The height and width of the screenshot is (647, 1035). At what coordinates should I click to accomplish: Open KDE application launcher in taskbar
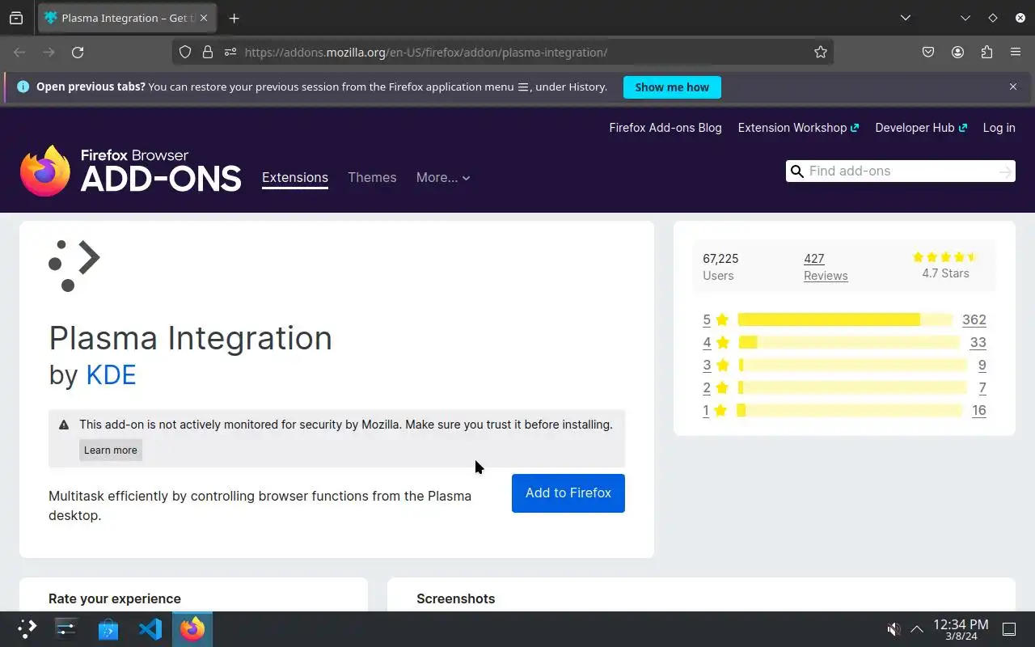click(27, 628)
